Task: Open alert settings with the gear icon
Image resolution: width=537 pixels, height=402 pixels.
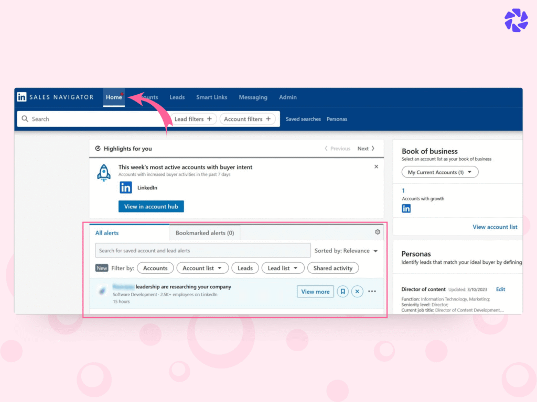Action: point(377,231)
